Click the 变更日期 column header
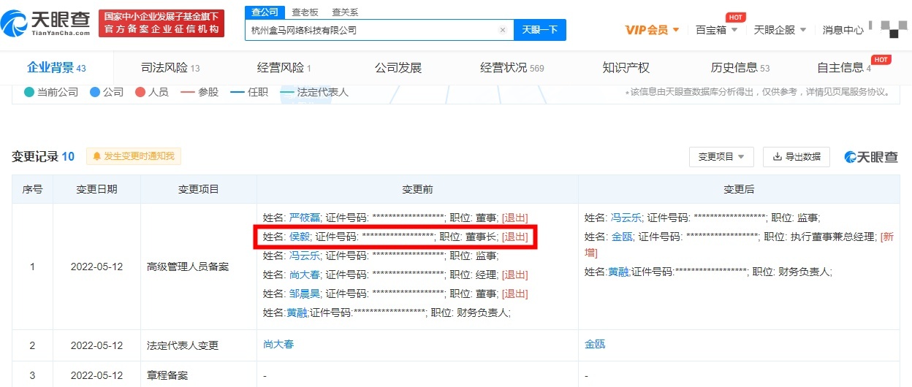The width and height of the screenshot is (912, 387). [96, 189]
